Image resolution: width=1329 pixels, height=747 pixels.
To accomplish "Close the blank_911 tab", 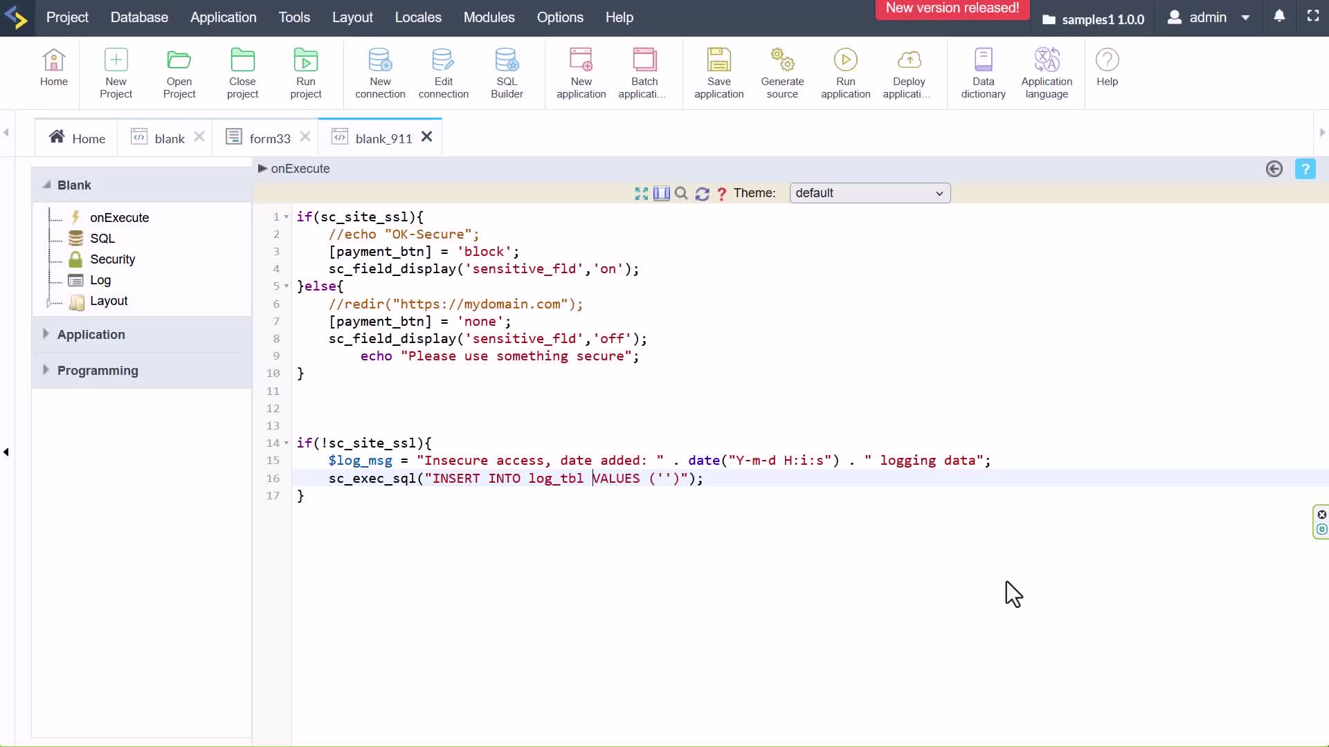I will pos(427,137).
